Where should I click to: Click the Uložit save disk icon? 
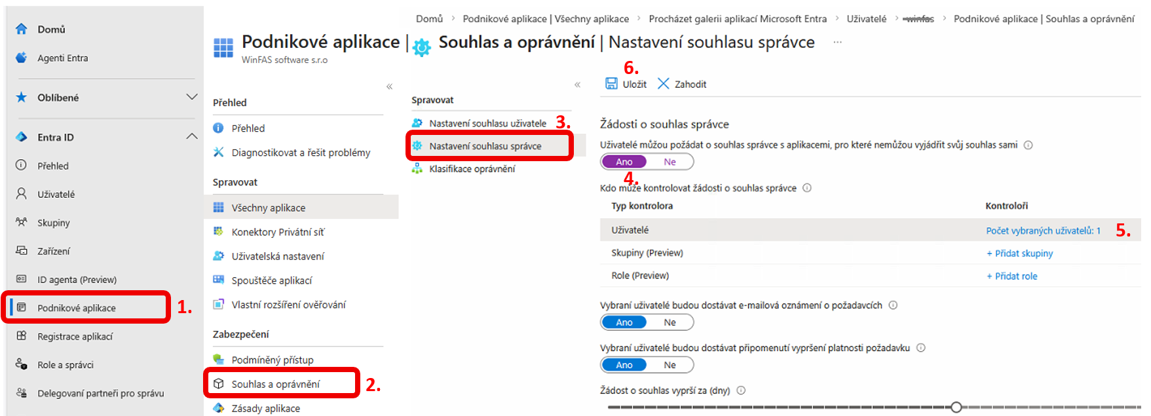611,84
